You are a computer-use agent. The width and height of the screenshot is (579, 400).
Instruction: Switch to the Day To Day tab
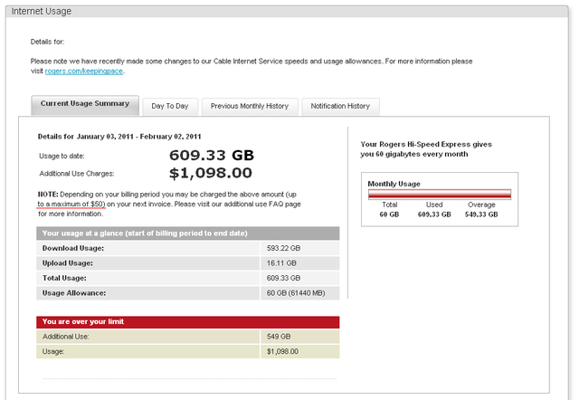click(x=170, y=106)
